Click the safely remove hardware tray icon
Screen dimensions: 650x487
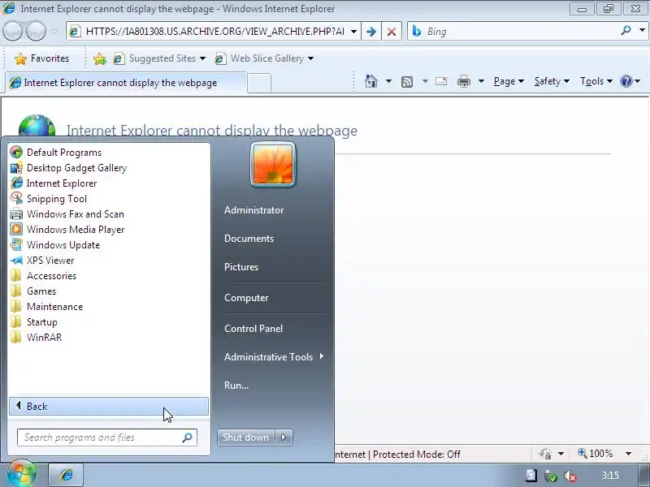(551, 476)
